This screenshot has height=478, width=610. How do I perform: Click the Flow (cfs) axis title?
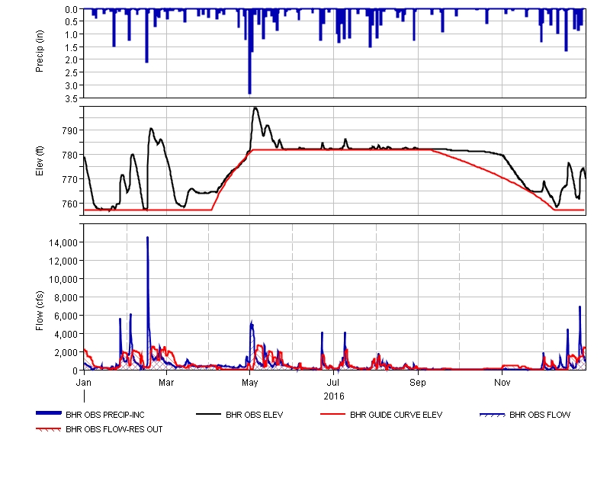click(40, 311)
